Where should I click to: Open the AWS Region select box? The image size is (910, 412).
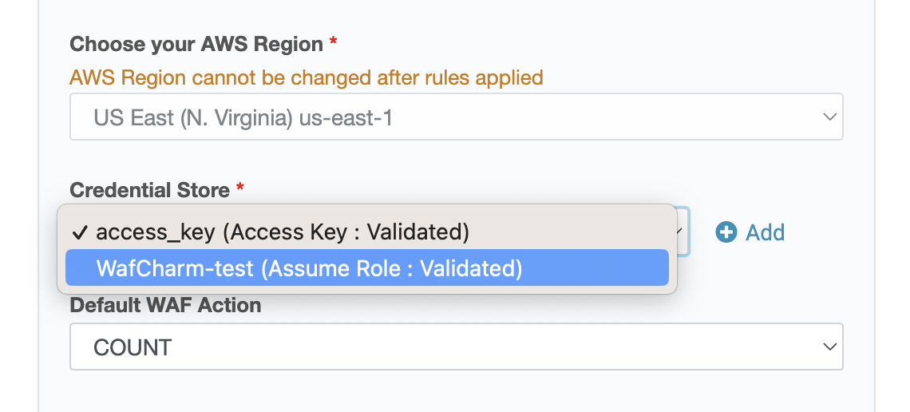[x=456, y=117]
